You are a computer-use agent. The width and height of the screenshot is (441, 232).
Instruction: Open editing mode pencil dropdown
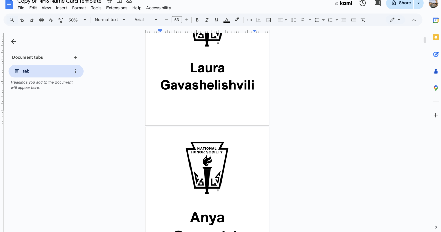pos(395,20)
